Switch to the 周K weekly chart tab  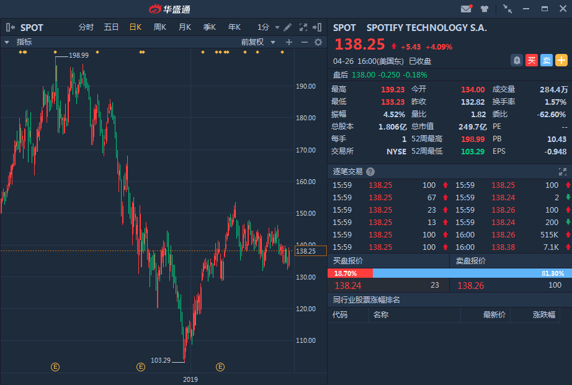click(x=160, y=27)
